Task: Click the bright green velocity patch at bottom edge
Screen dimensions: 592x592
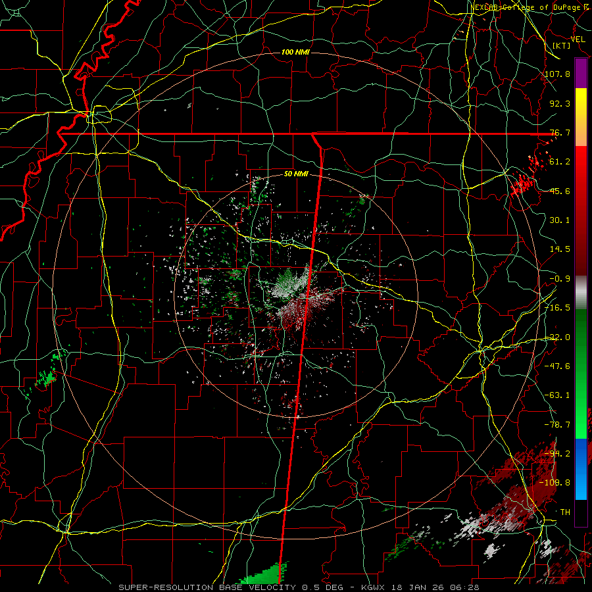Action: [x=264, y=575]
